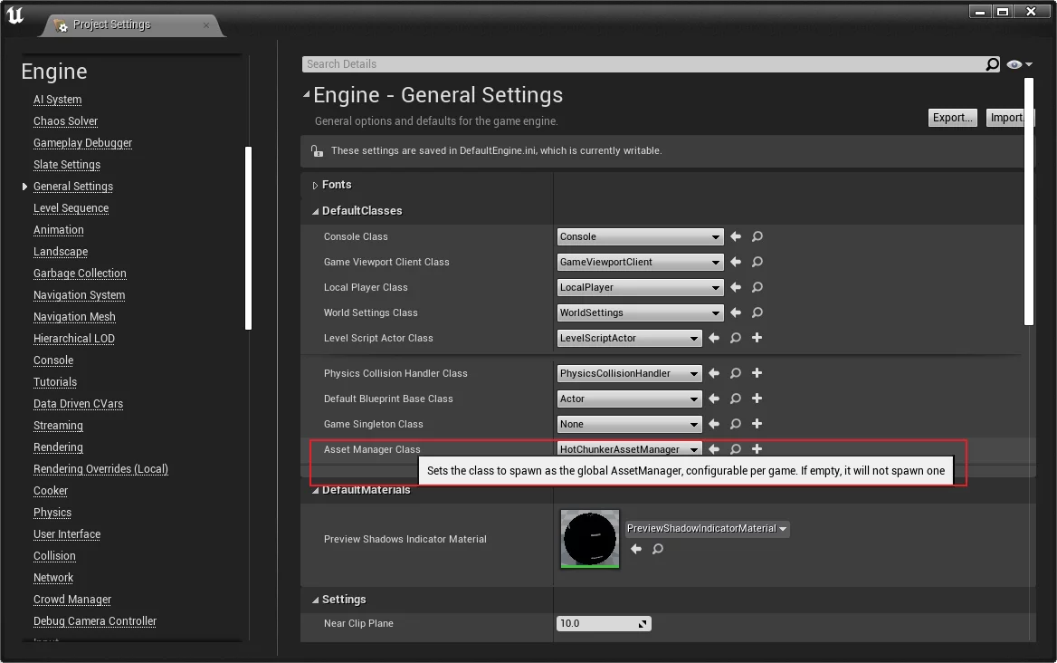Use selected asset arrow for Console Class
The height and width of the screenshot is (663, 1057).
[x=736, y=236]
